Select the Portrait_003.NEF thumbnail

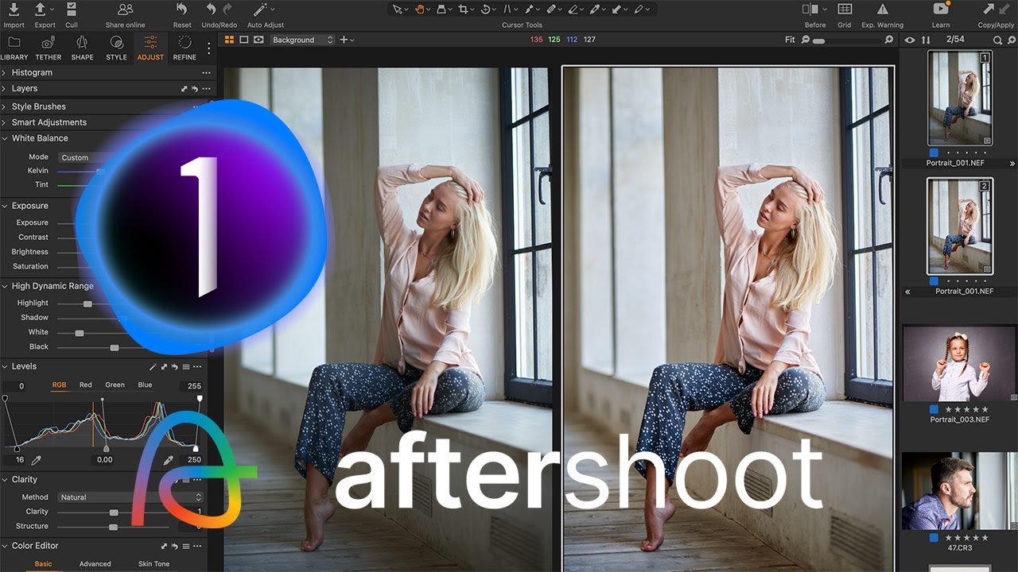click(x=960, y=363)
